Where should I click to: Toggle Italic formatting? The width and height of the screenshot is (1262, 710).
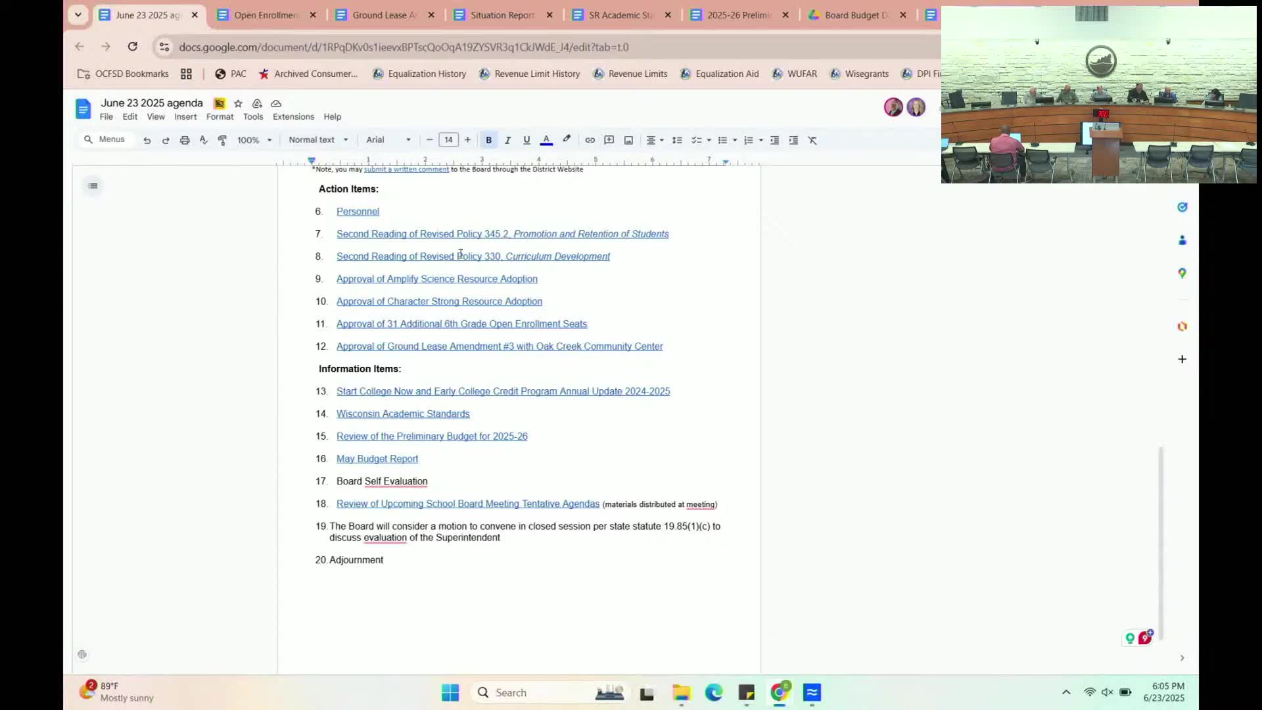pos(507,140)
